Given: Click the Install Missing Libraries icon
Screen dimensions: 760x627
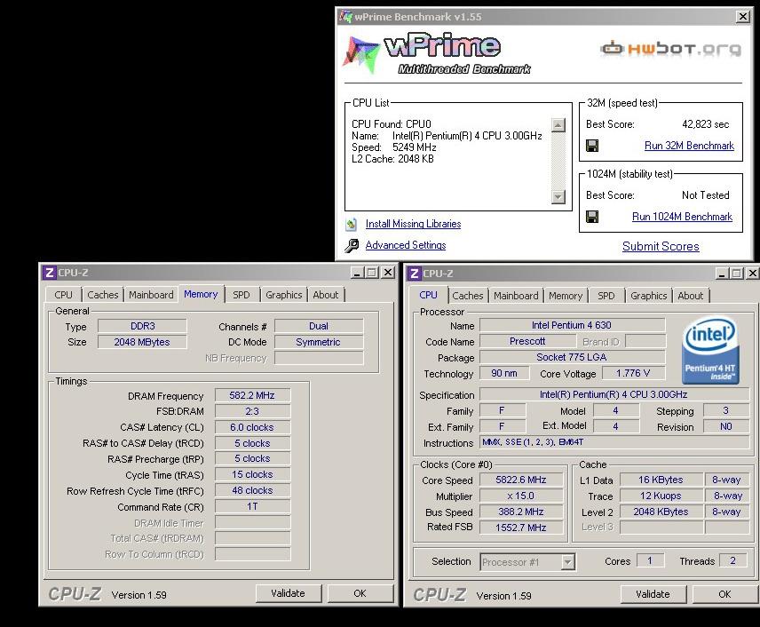Looking at the screenshot, I should pyautogui.click(x=351, y=224).
